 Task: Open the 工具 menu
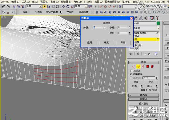(x=26, y=2)
